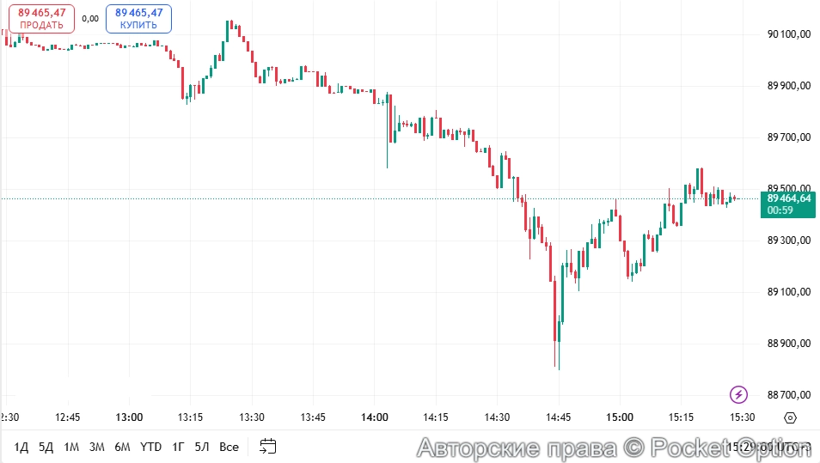Select the YTD range

pyautogui.click(x=150, y=447)
